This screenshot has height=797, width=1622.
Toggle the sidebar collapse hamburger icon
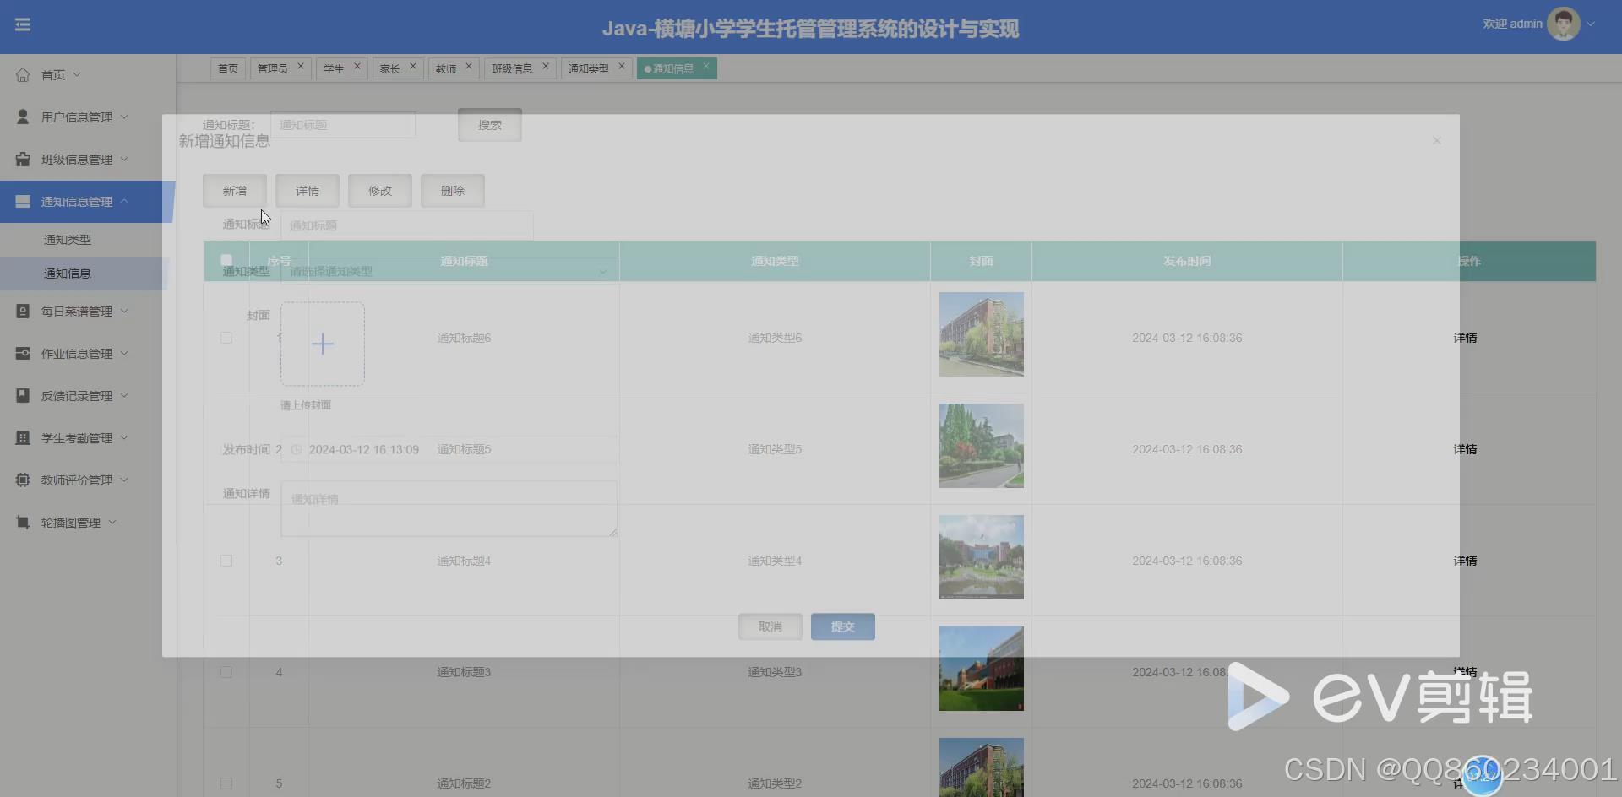coord(23,24)
